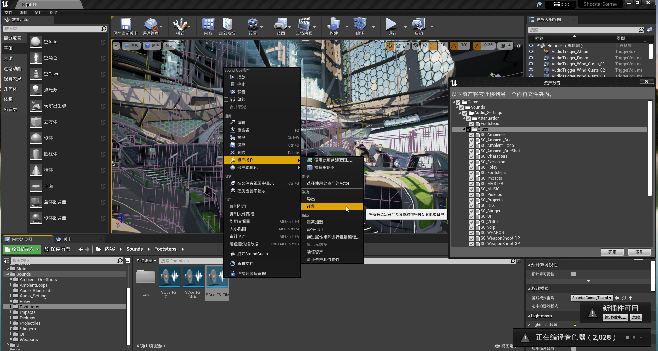This screenshot has height=351, width=658.
Task: Choose Migrate in the asset actions submenu
Action: click(x=332, y=207)
